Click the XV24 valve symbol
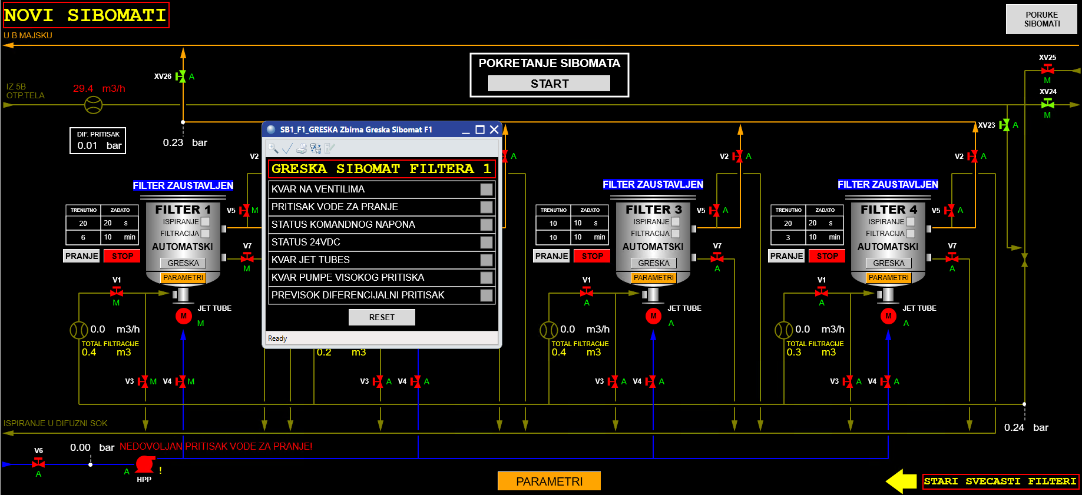1082x495 pixels. tap(1047, 104)
